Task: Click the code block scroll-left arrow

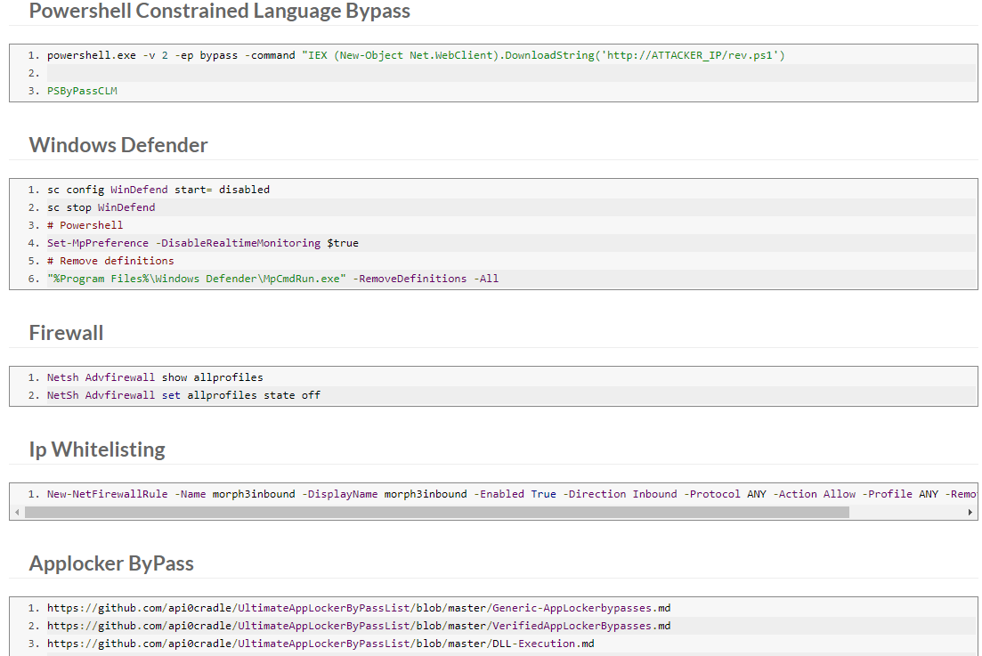Action: (17, 512)
